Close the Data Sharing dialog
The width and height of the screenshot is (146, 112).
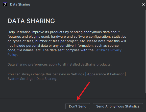[x=143, y=5]
